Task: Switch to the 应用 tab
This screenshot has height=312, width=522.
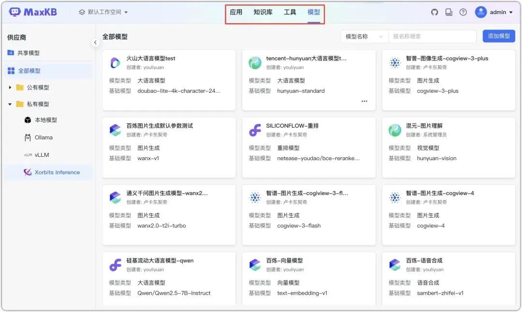Action: tap(236, 12)
